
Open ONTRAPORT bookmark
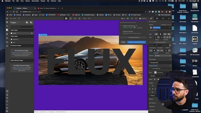51,15
